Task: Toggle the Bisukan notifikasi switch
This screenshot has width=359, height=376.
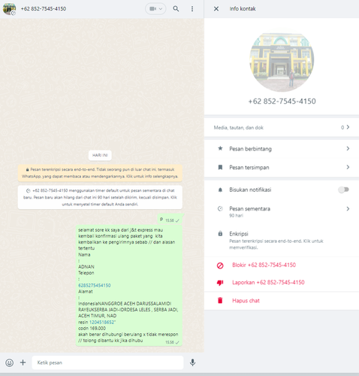Action: 343,190
